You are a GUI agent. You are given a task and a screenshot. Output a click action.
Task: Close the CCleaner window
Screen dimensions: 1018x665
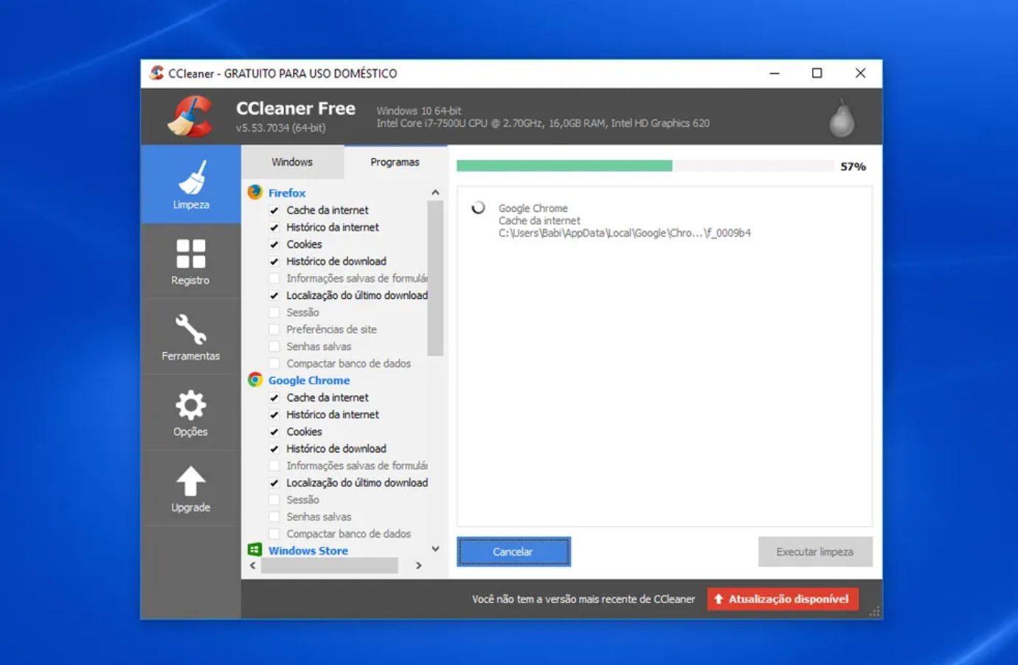pyautogui.click(x=860, y=73)
